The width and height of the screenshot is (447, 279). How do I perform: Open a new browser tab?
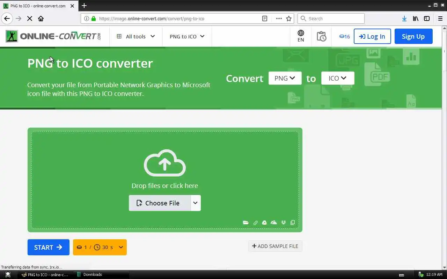click(x=84, y=6)
